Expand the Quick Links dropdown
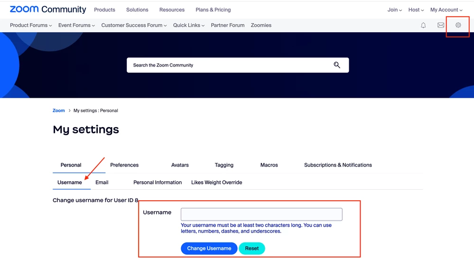 [189, 26]
